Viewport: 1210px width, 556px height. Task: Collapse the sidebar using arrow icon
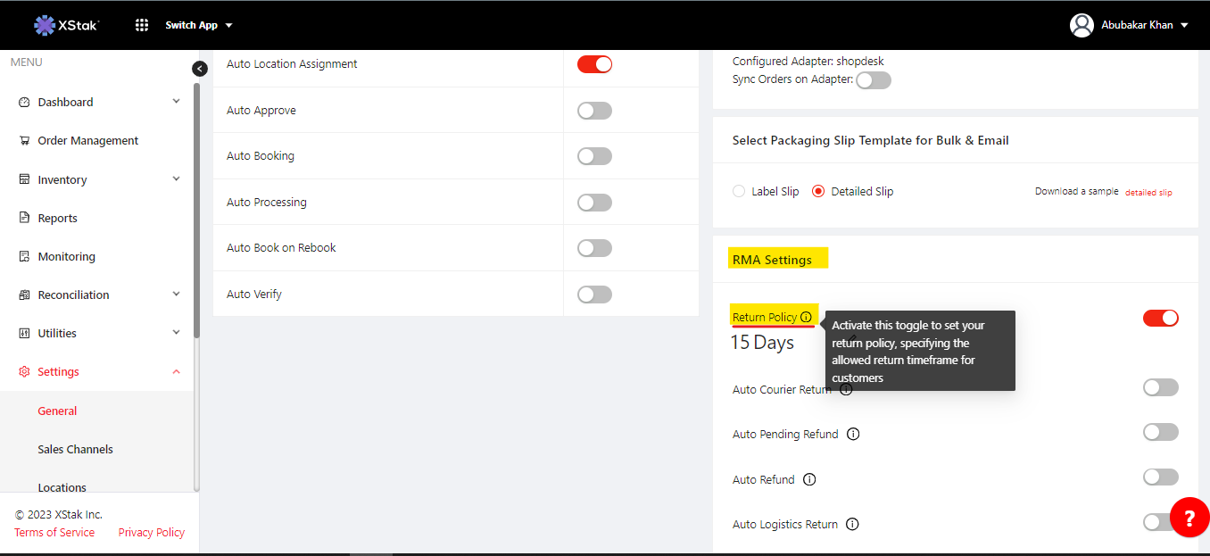[200, 69]
